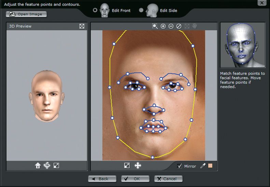
Task: Click the rotate icon under 3D Preview
Action: 47,166
